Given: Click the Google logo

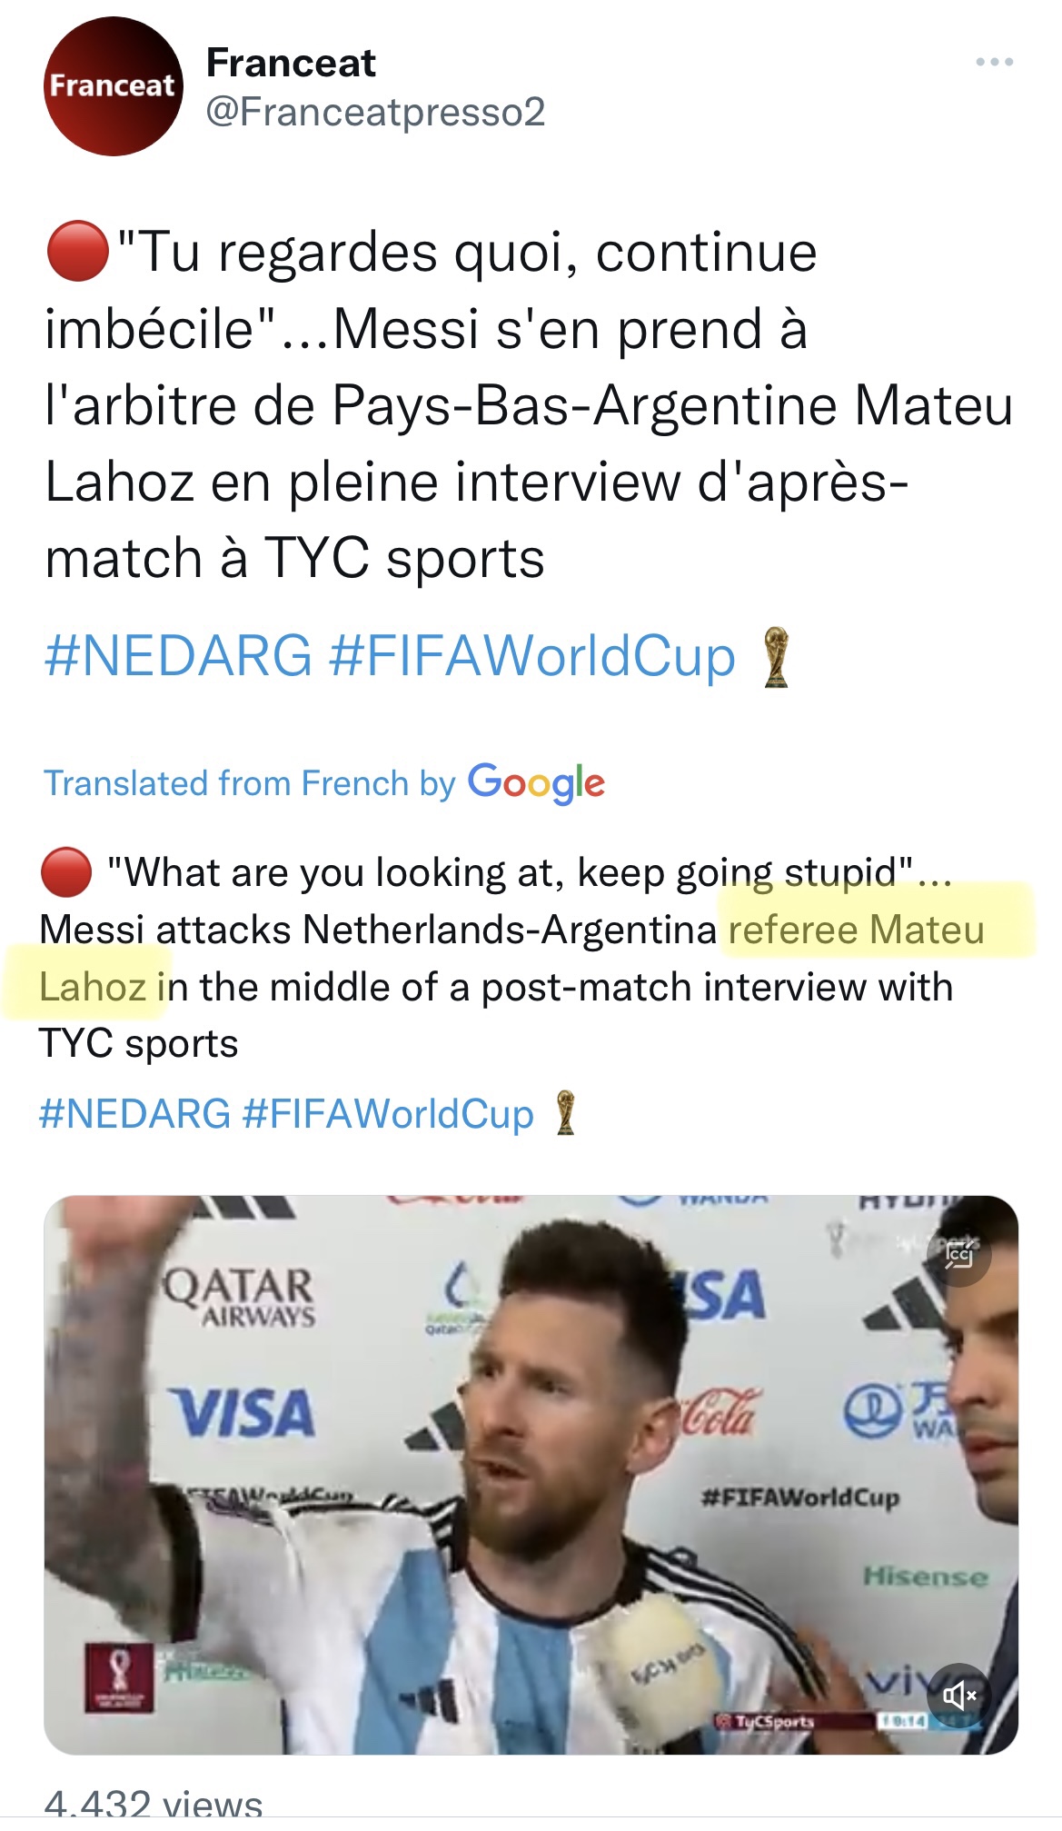Looking at the screenshot, I should pos(536,782).
